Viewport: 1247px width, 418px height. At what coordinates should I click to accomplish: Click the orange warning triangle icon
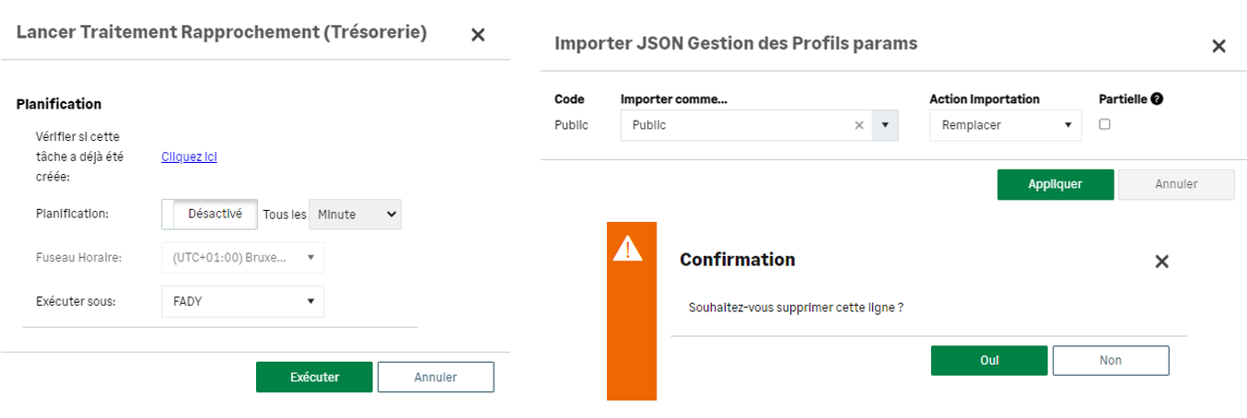coord(628,248)
